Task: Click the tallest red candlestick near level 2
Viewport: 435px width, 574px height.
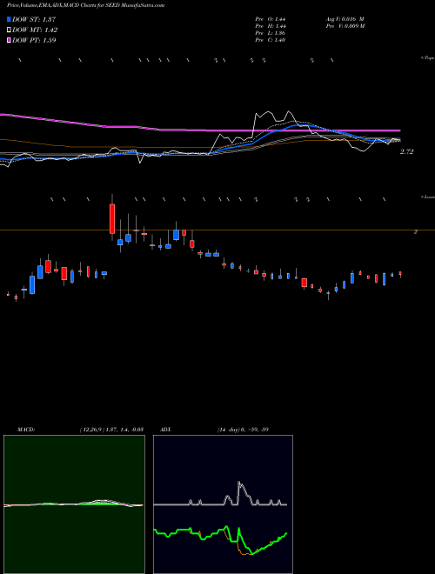Action: [x=112, y=218]
